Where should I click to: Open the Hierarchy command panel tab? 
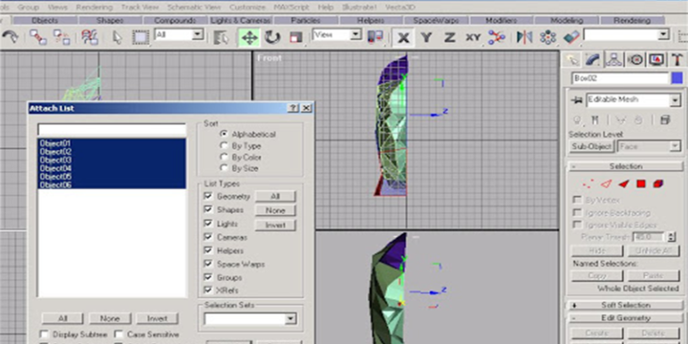point(614,60)
